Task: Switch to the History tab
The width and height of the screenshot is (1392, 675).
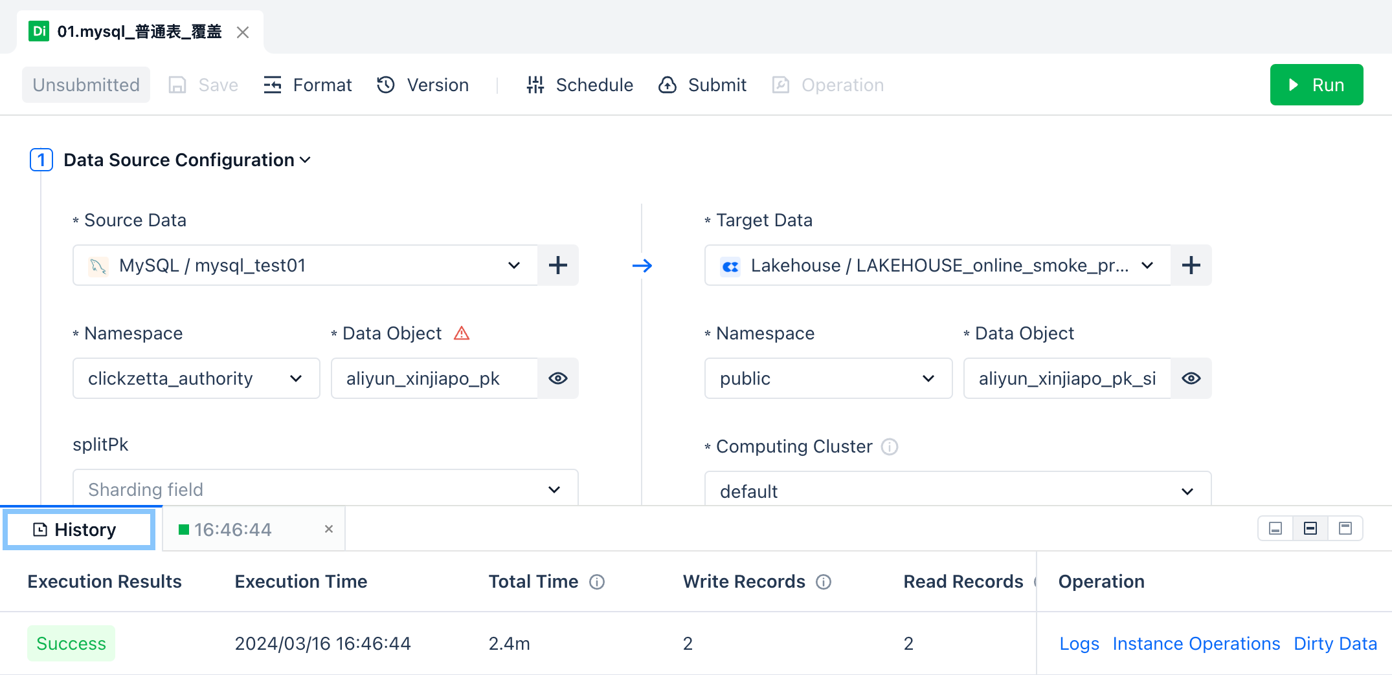Action: [x=78, y=530]
